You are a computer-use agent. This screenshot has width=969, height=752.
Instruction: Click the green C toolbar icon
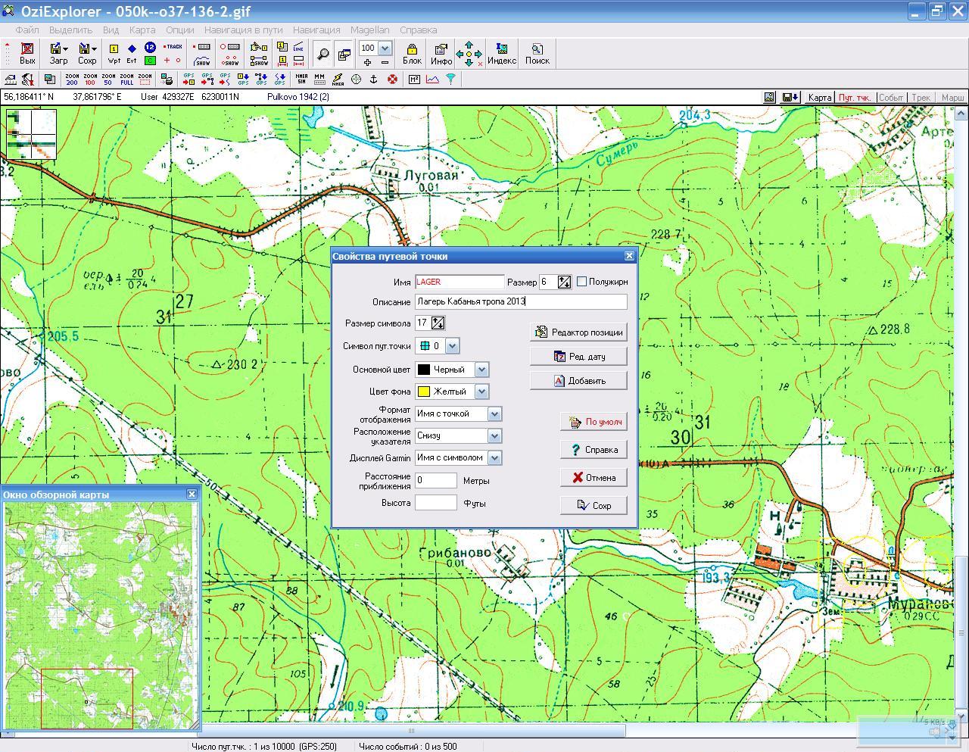150,61
